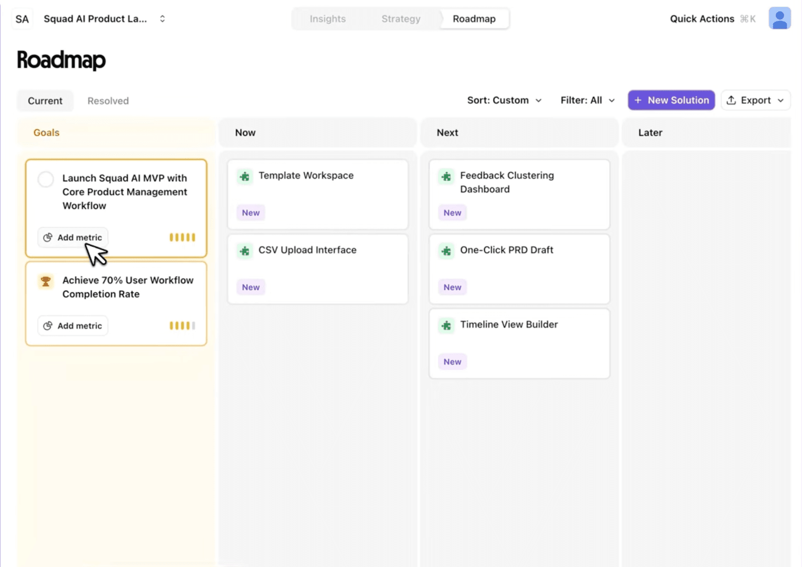Select the Current view tab
The height and width of the screenshot is (567, 802).
coord(45,101)
